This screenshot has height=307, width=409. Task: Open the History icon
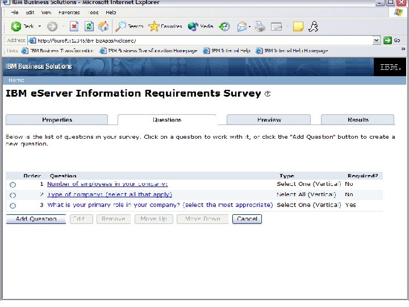tap(224, 26)
